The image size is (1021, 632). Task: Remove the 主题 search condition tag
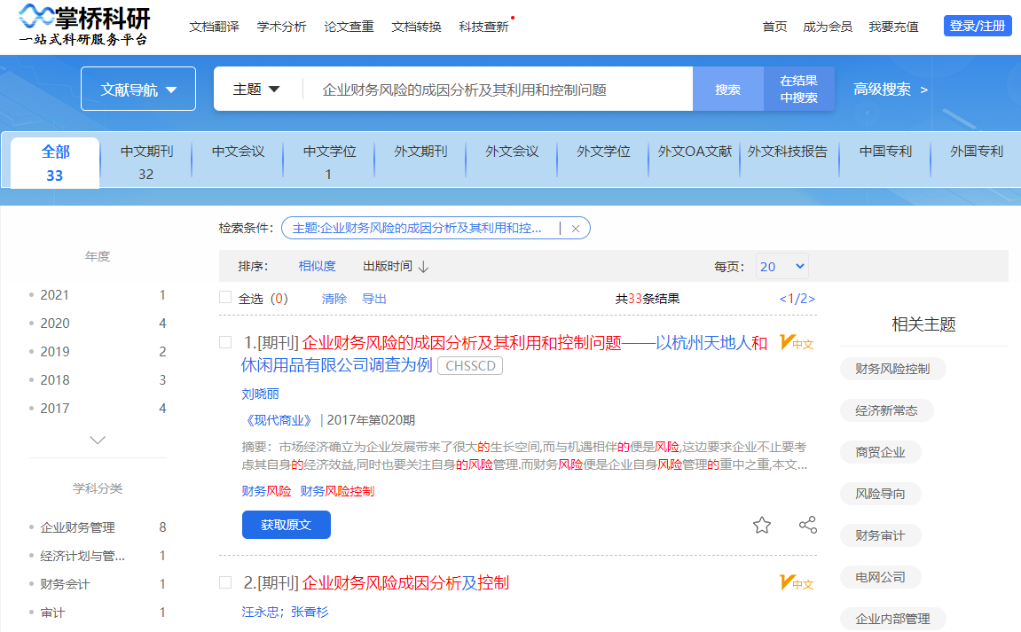pyautogui.click(x=576, y=229)
